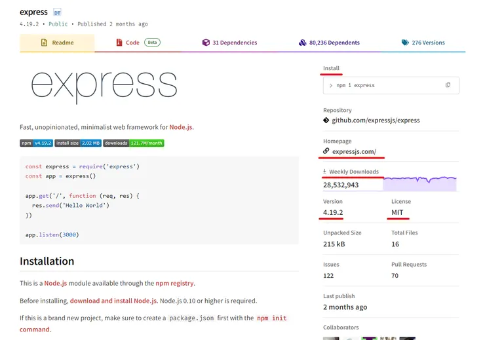Image resolution: width=485 pixels, height=340 pixels.
Task: Click the Pull Requests count 70
Action: coord(395,275)
